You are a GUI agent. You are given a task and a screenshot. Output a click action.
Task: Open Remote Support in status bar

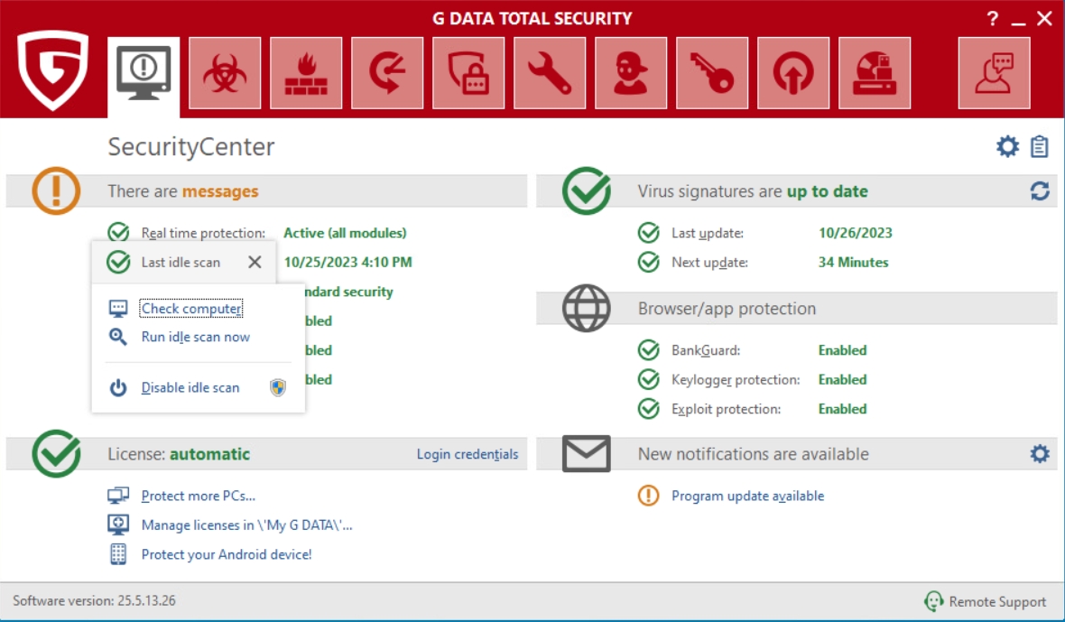coord(985,601)
